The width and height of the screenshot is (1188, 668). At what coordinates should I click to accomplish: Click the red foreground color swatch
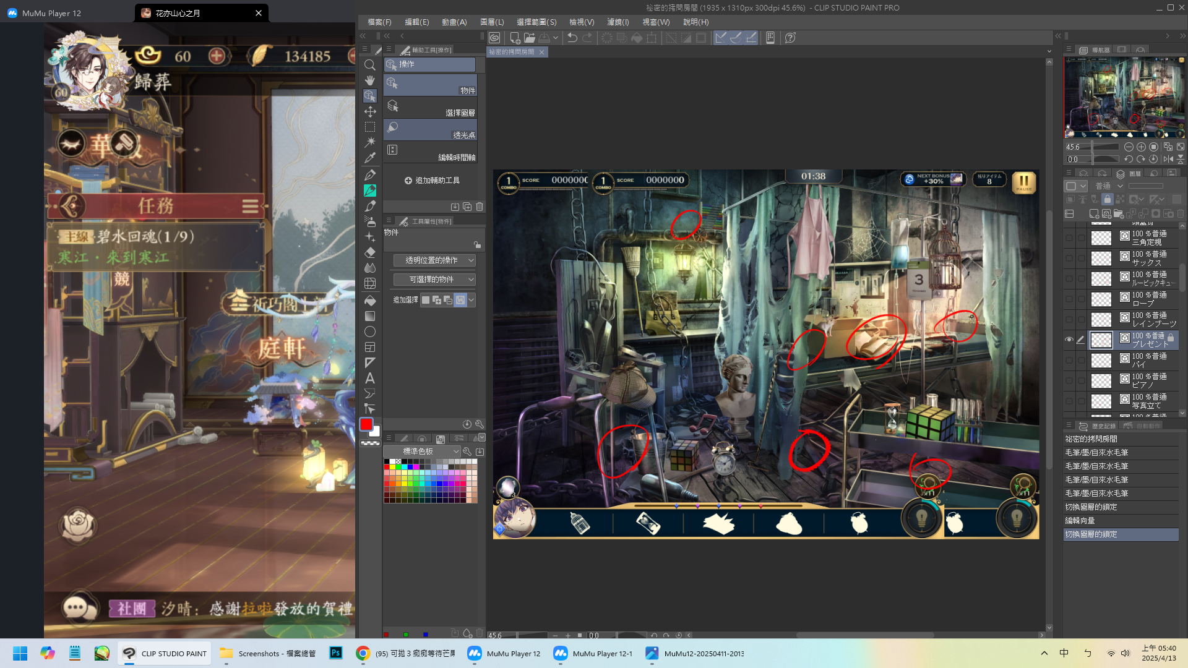click(x=366, y=424)
